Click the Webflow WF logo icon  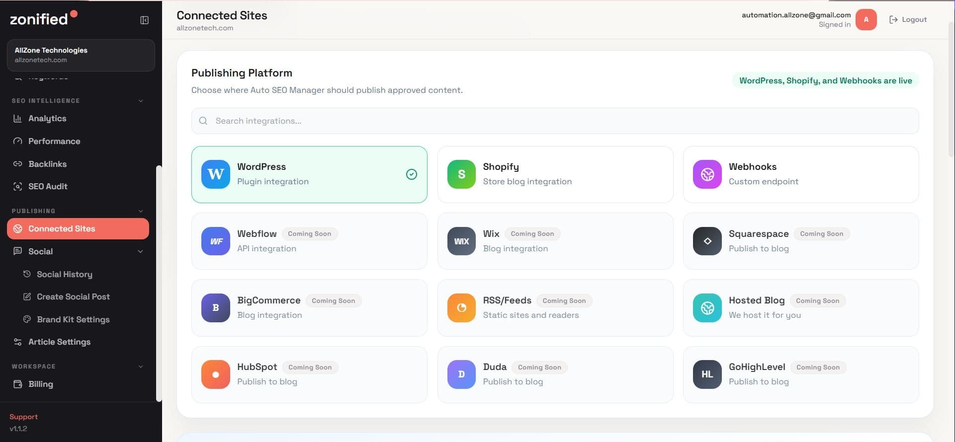(216, 241)
